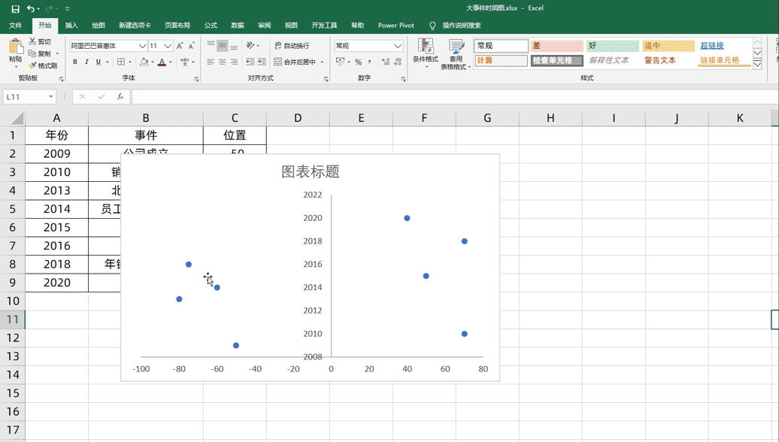Switch to the 页面布局 ribbon tab
The image size is (779, 442).
pyautogui.click(x=177, y=26)
